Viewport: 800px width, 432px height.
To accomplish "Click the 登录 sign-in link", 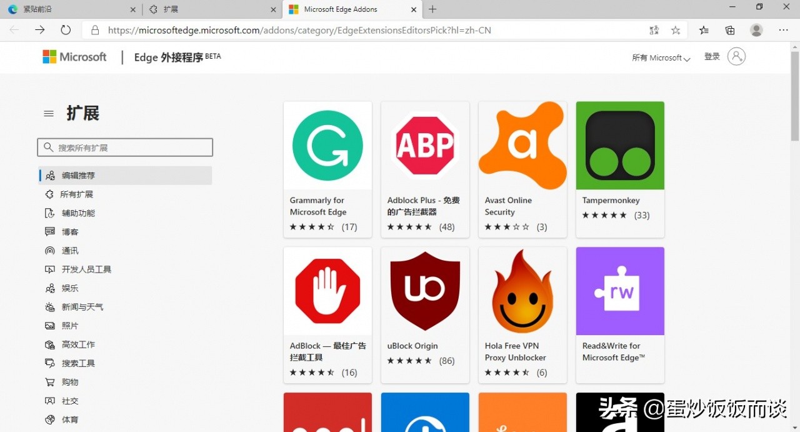I will pos(712,56).
